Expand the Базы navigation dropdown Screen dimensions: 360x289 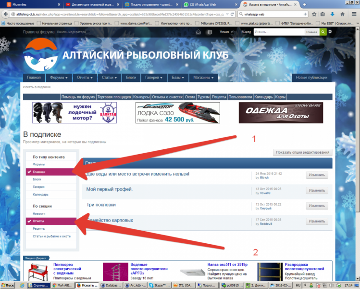pyautogui.click(x=178, y=78)
